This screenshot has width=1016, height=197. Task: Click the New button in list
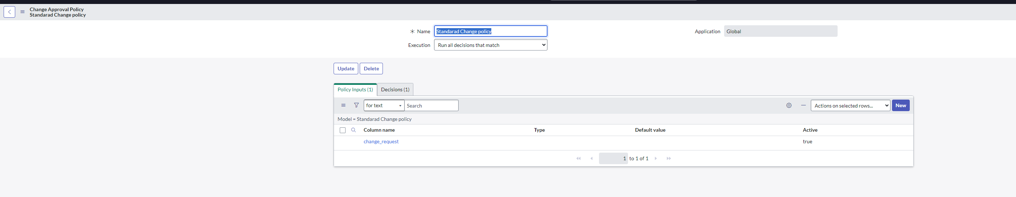pyautogui.click(x=900, y=106)
